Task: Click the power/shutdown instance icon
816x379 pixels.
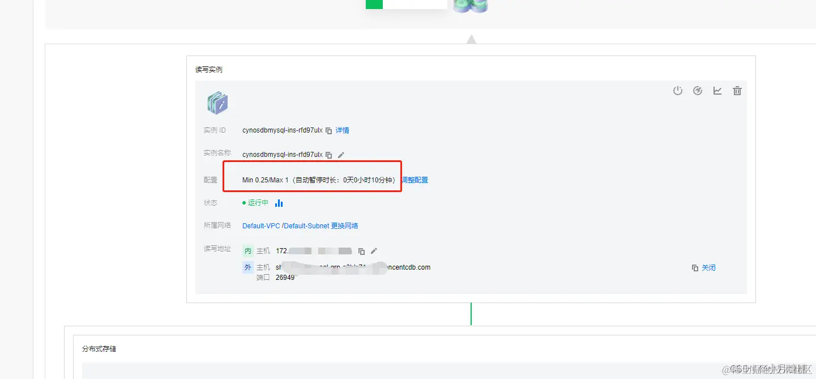Action: (678, 91)
